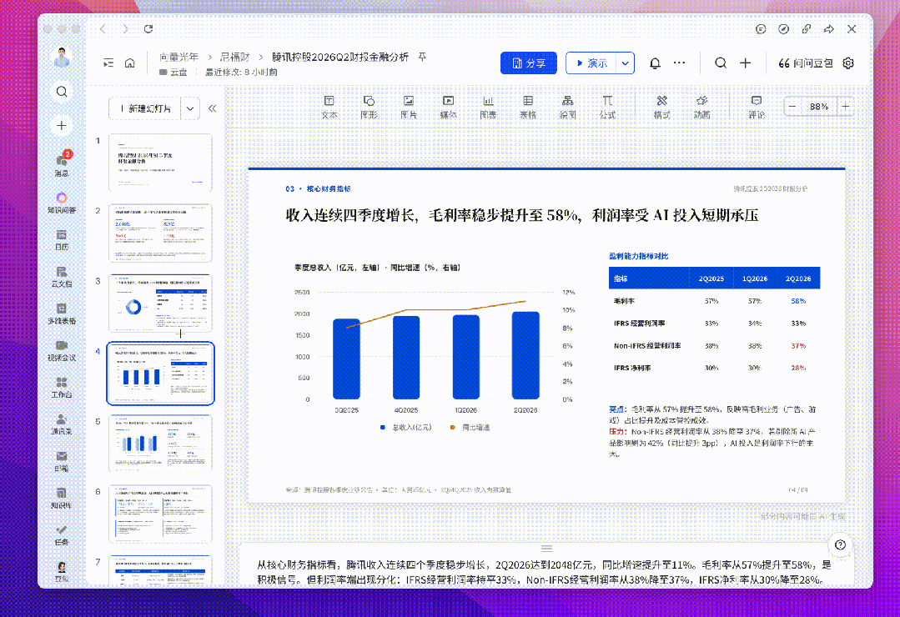The height and width of the screenshot is (617, 900).
Task: Copy link via window title bar link icon
Action: tap(807, 28)
